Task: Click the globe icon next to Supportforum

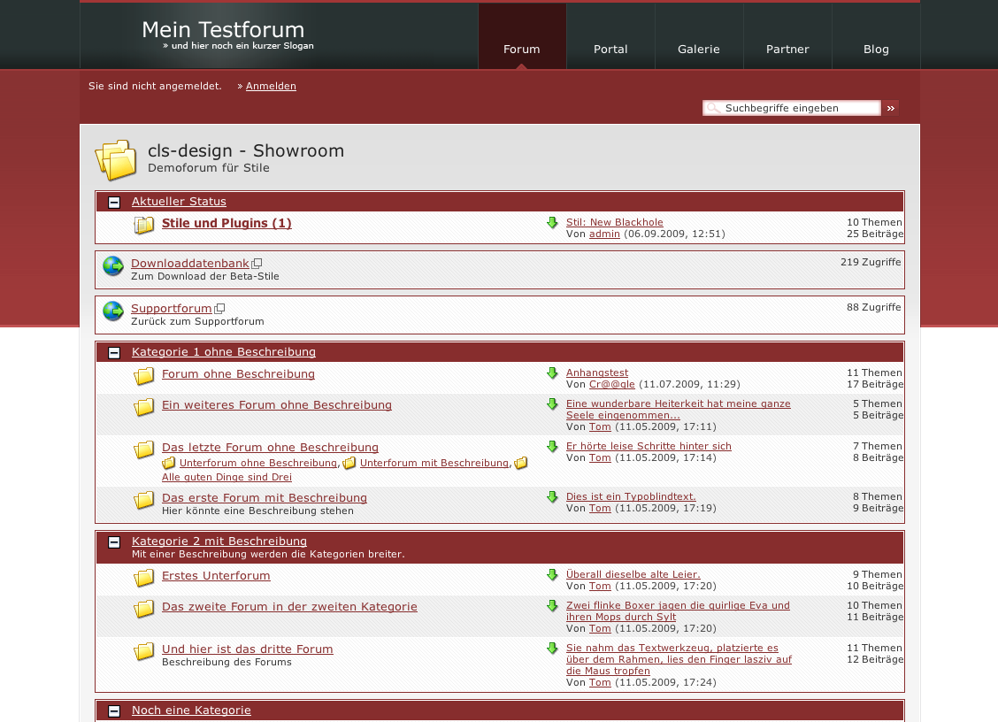Action: click(113, 311)
